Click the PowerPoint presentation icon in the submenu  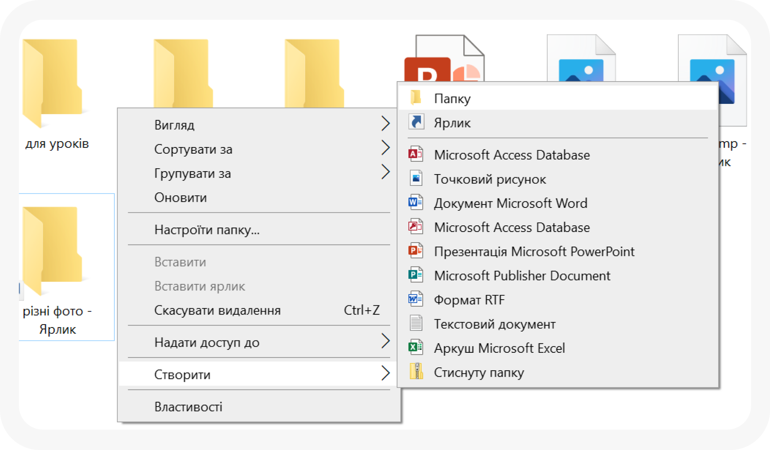click(x=416, y=251)
